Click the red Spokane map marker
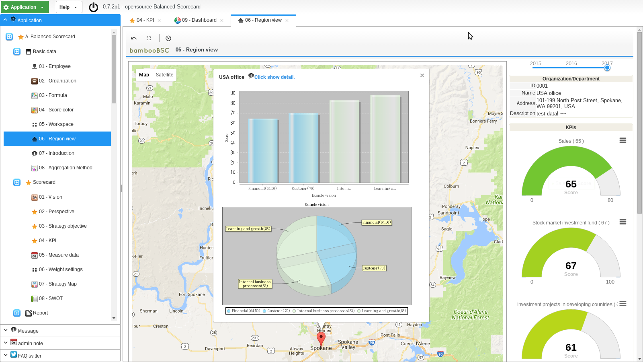 point(321,338)
